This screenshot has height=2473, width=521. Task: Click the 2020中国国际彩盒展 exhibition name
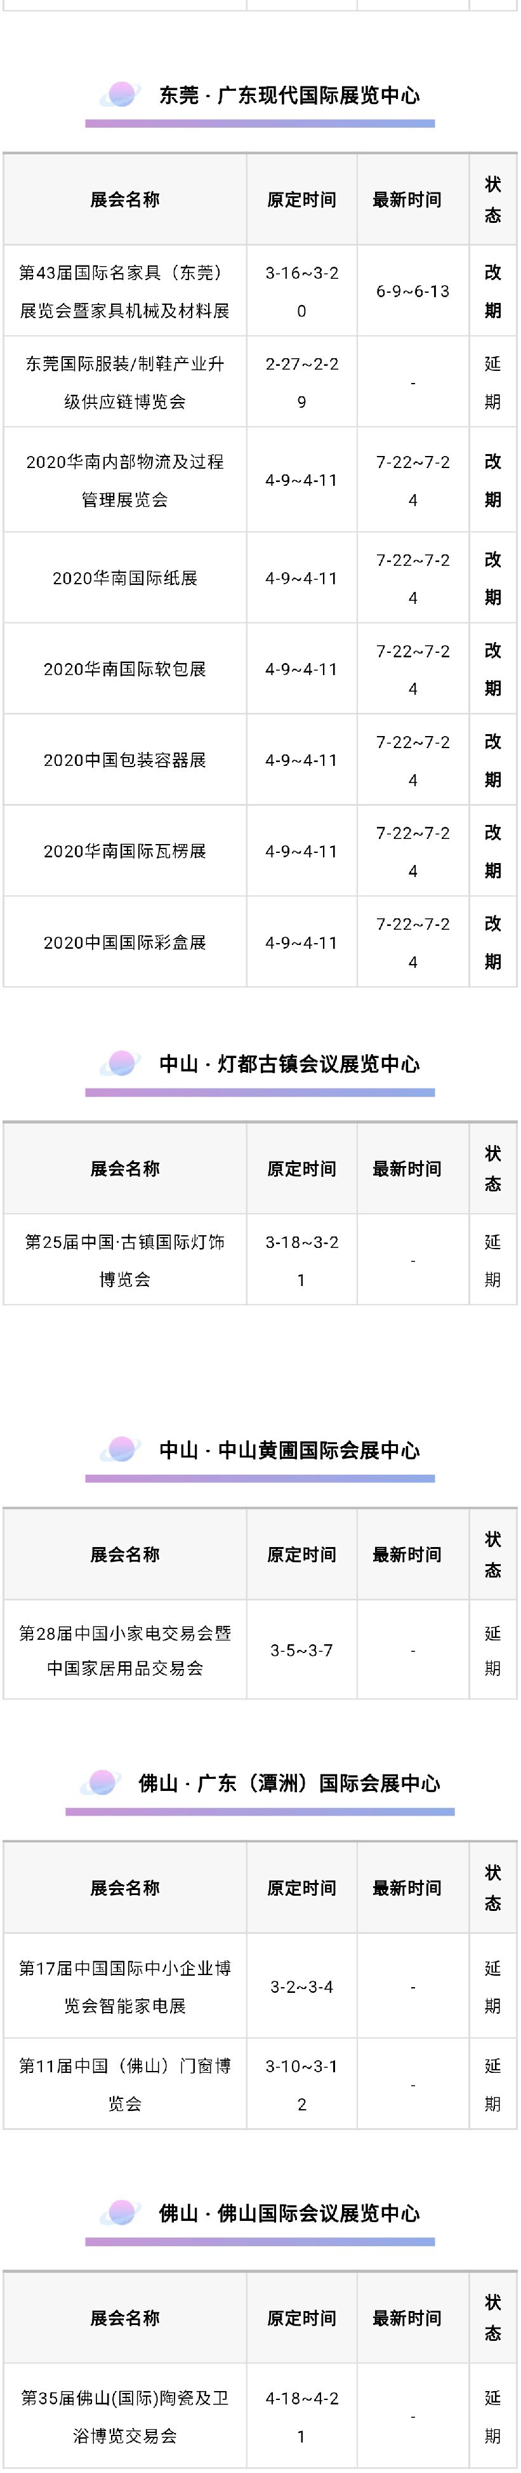[125, 942]
